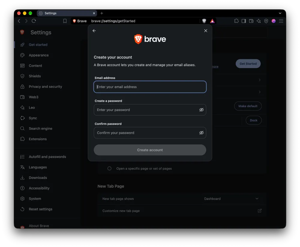Click the Sync icon in sidebar
This screenshot has width=300, height=247.
(x=22, y=118)
